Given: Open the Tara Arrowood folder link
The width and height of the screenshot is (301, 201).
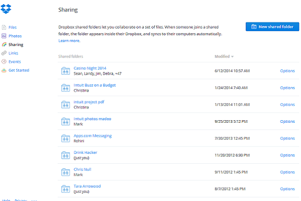Looking at the screenshot, I should point(87,186).
